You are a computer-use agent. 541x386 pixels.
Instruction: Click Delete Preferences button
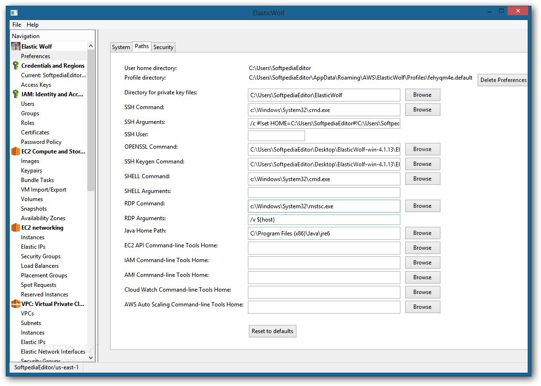tap(503, 80)
